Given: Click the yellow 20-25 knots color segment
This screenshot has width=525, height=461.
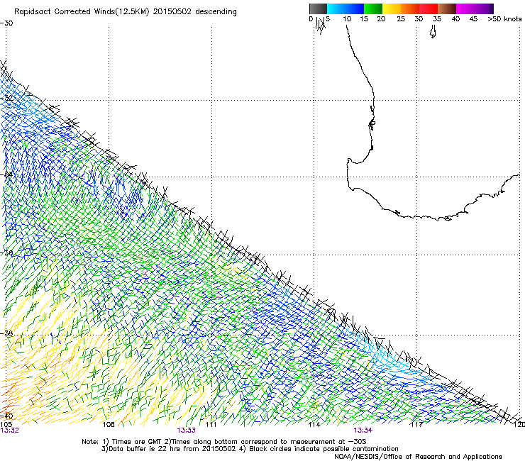Looking at the screenshot, I should point(392,9).
